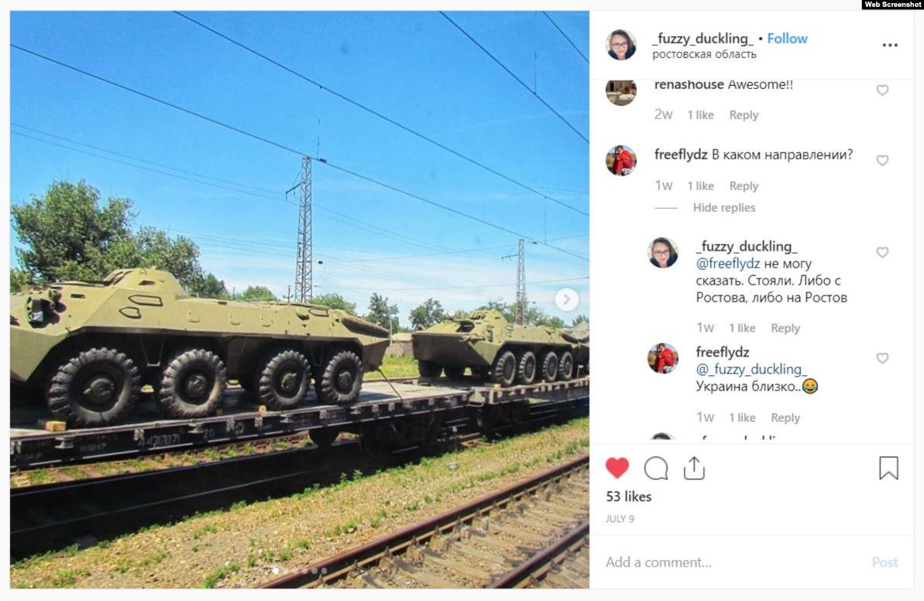Image resolution: width=924 pixels, height=601 pixels.
Task: Like renashouse's Awesome comment
Action: point(882,90)
